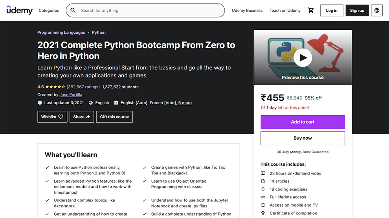The image size is (389, 218).
Task: Click the course title heading
Action: point(136,51)
